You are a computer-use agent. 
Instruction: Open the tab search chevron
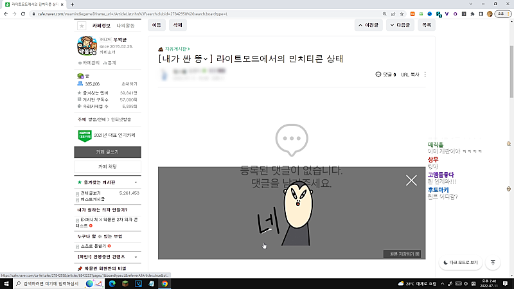click(x=471, y=4)
